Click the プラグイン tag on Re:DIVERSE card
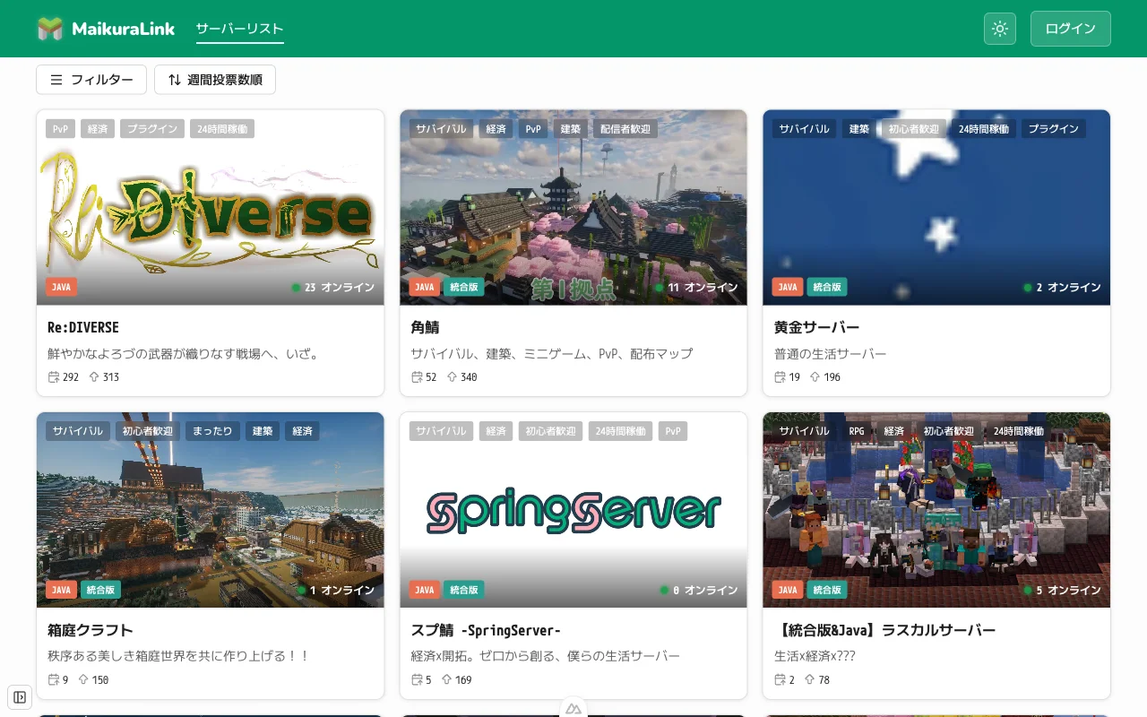This screenshot has height=717, width=1147. [x=152, y=129]
